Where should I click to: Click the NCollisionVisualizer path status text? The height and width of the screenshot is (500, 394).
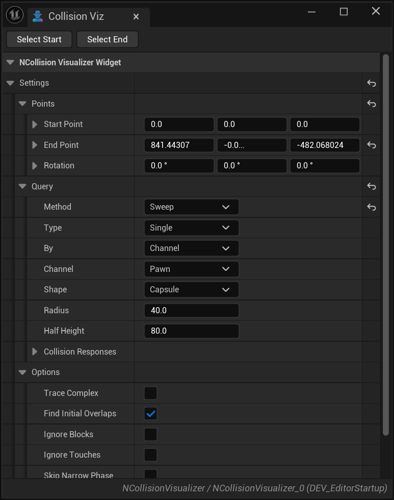coord(255,488)
